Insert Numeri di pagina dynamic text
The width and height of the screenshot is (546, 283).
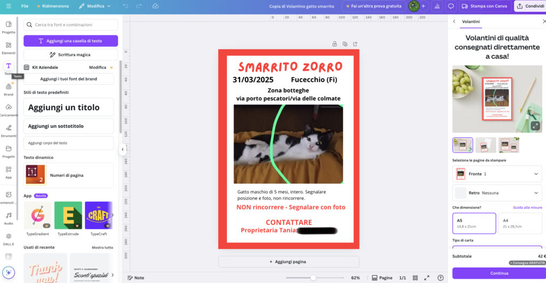tap(69, 175)
